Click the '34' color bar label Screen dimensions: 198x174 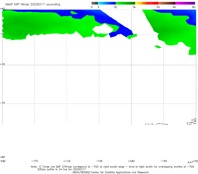[x=134, y=7]
